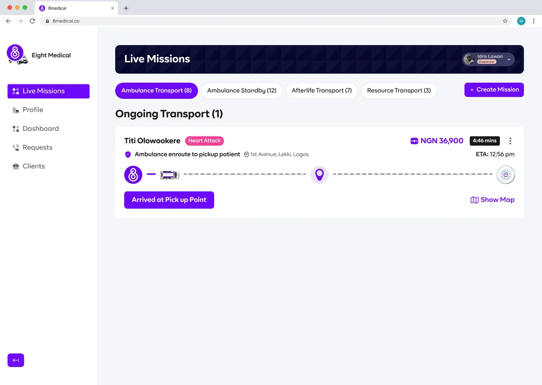Click the verified check icon beside Ambulance enroute
Screen dimensions: 542x385
(x=128, y=154)
